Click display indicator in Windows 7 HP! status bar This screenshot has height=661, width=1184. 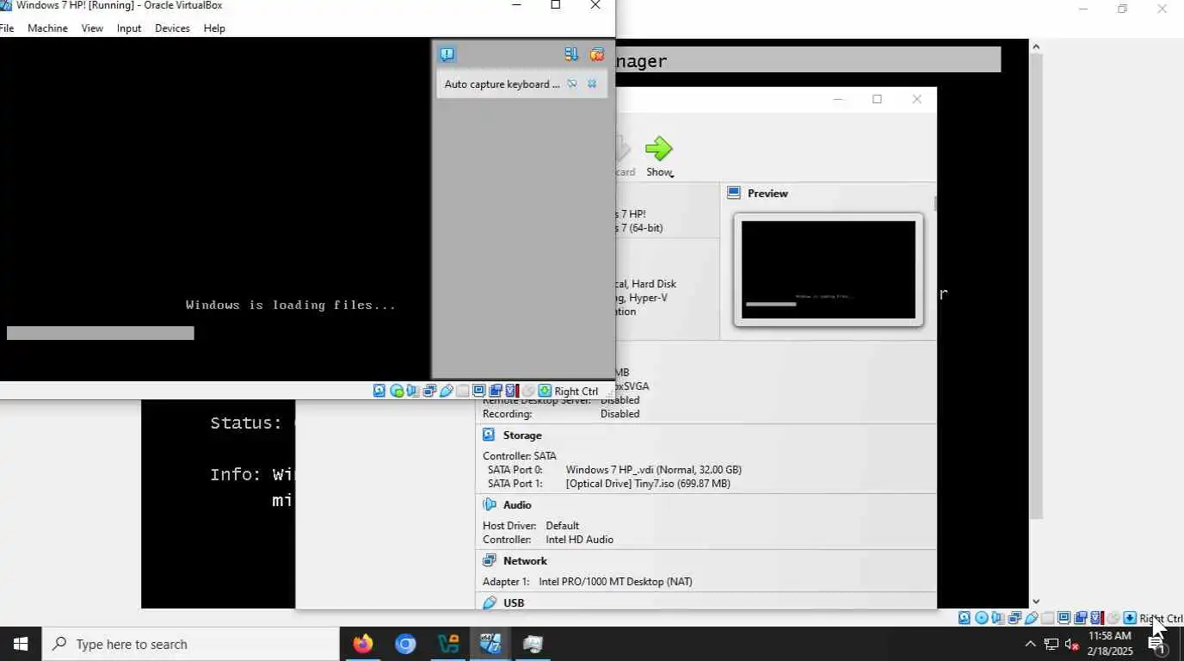coord(478,391)
